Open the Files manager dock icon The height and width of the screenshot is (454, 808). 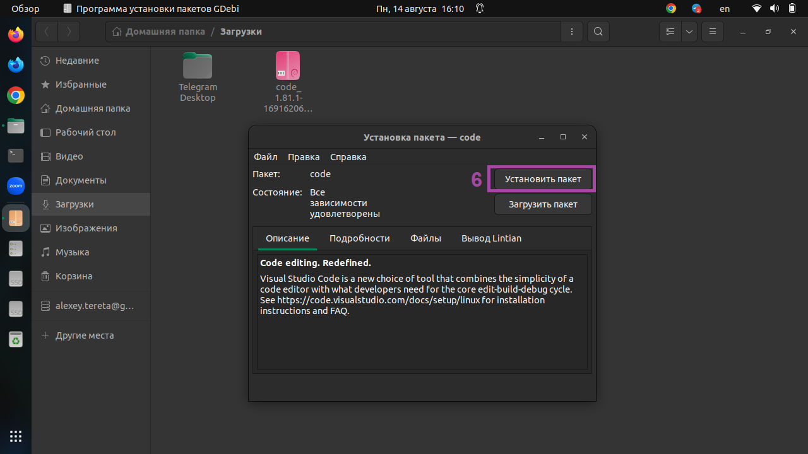point(16,125)
